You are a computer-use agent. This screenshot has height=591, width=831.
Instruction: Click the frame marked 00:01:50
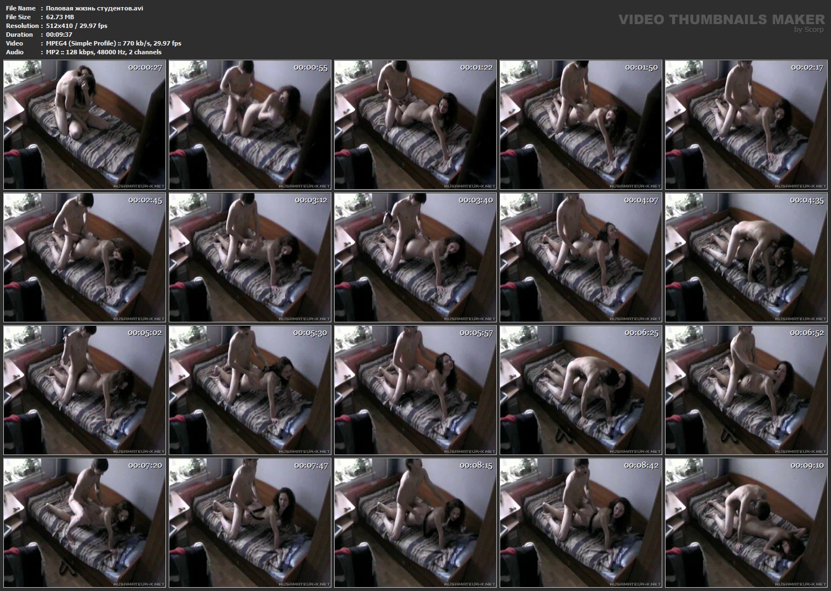581,125
